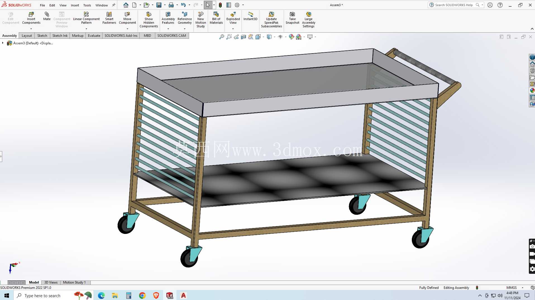Expand the Move Component dropdown arrow
The height and width of the screenshot is (300, 535).
click(127, 29)
